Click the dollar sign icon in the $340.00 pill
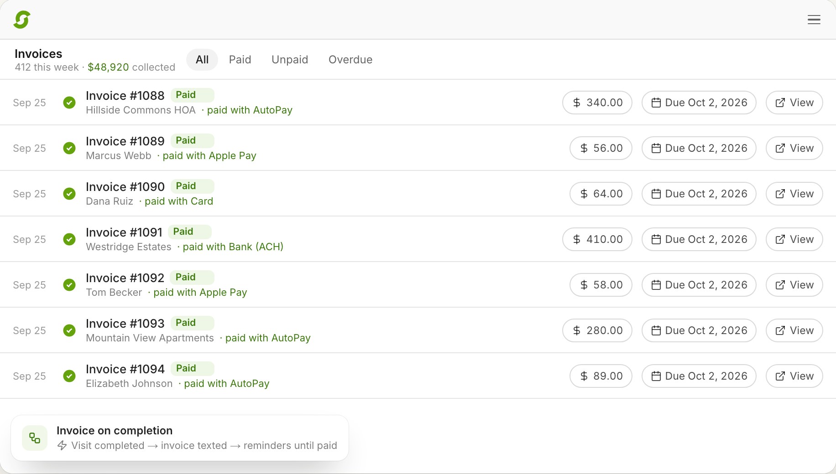Image resolution: width=836 pixels, height=474 pixels. [577, 103]
